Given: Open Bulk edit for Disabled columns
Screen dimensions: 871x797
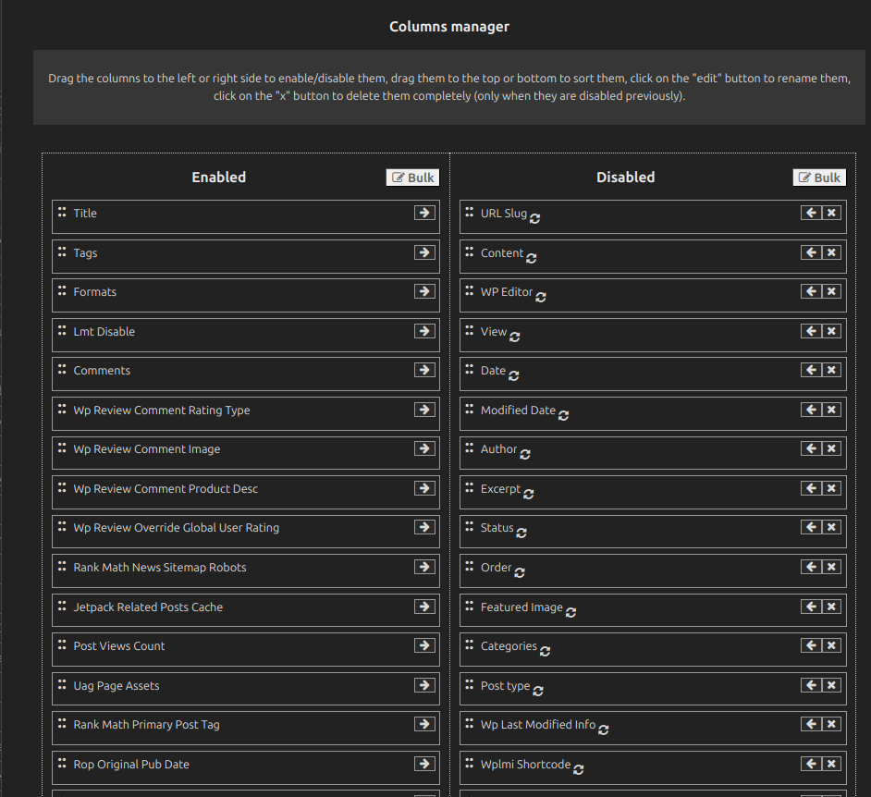Looking at the screenshot, I should tap(819, 178).
